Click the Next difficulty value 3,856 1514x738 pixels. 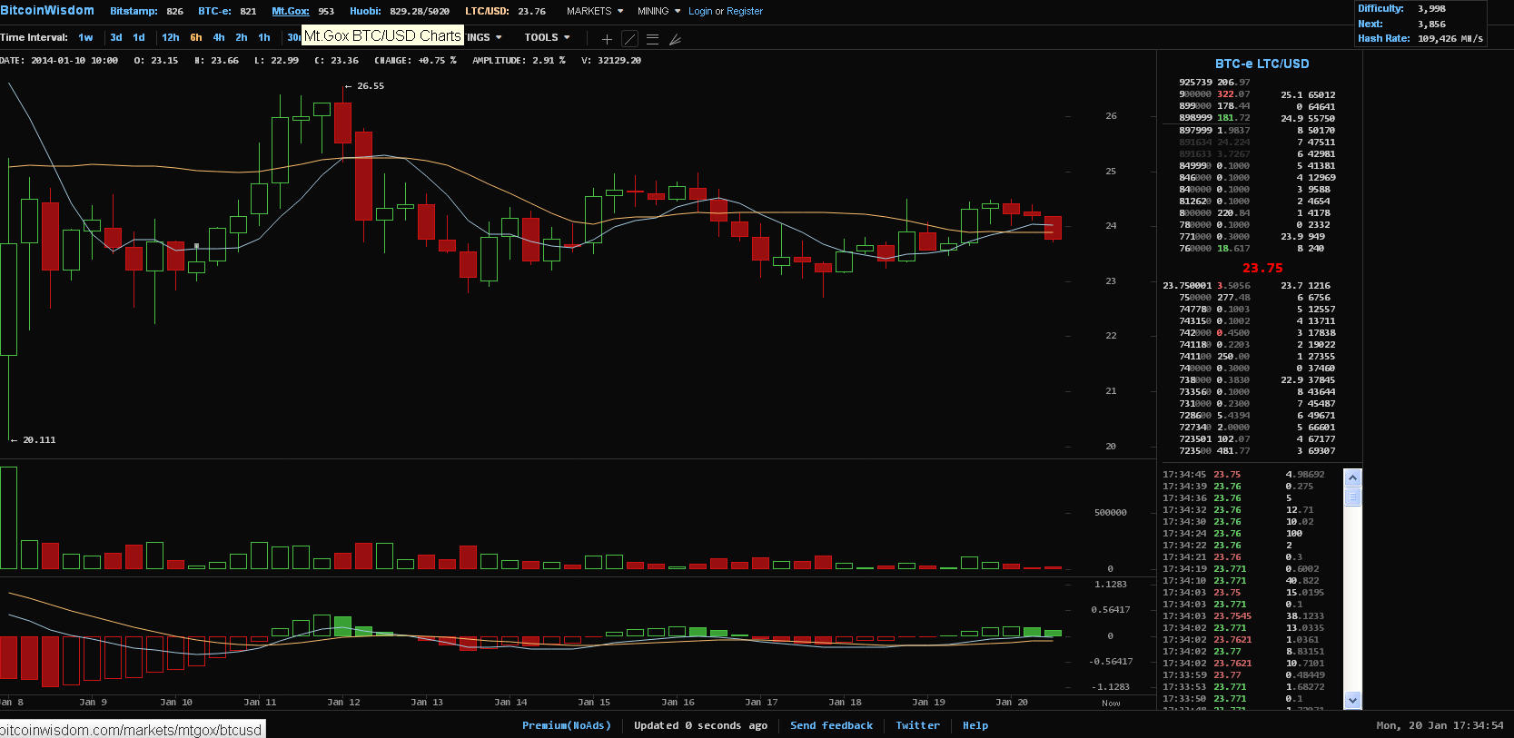1431,24
